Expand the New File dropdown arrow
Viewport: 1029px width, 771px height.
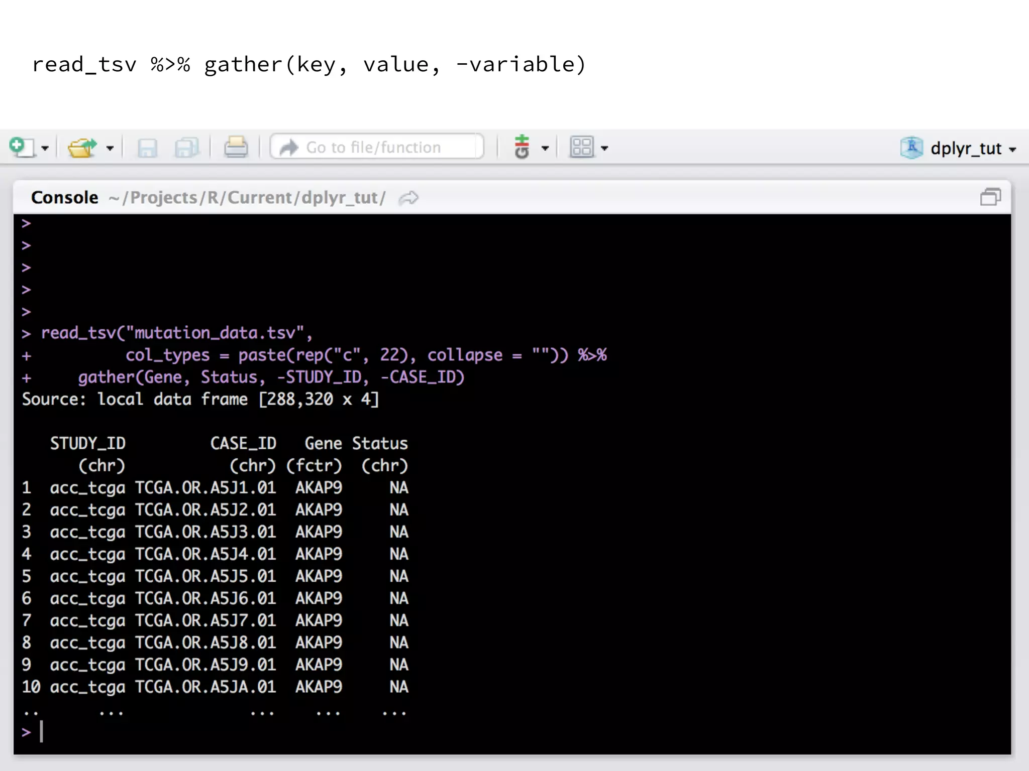(45, 148)
